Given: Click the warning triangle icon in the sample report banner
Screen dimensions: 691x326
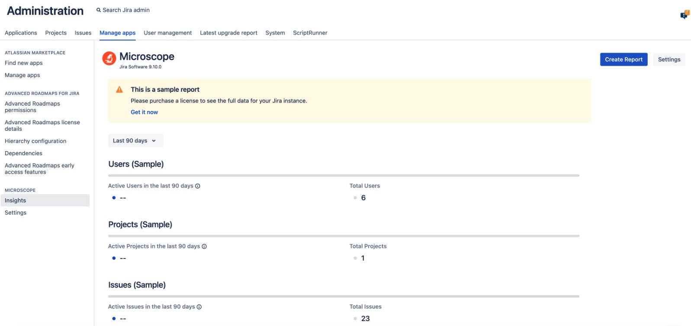Looking at the screenshot, I should (119, 90).
